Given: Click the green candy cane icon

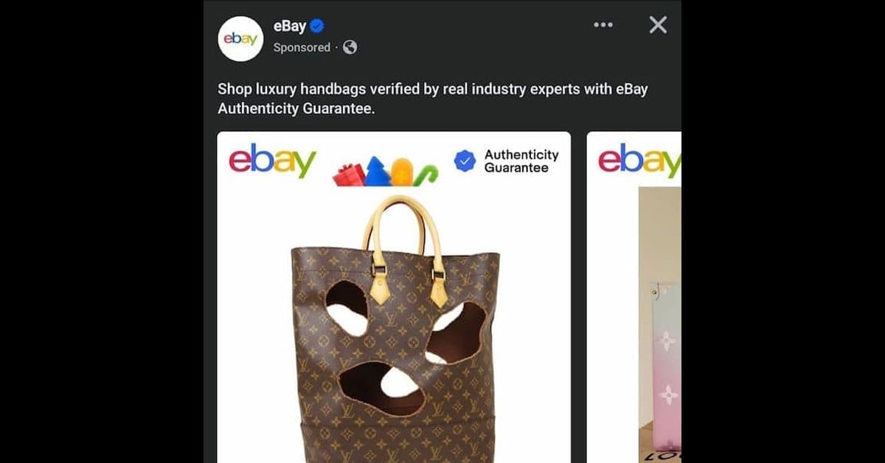Looking at the screenshot, I should click(426, 175).
